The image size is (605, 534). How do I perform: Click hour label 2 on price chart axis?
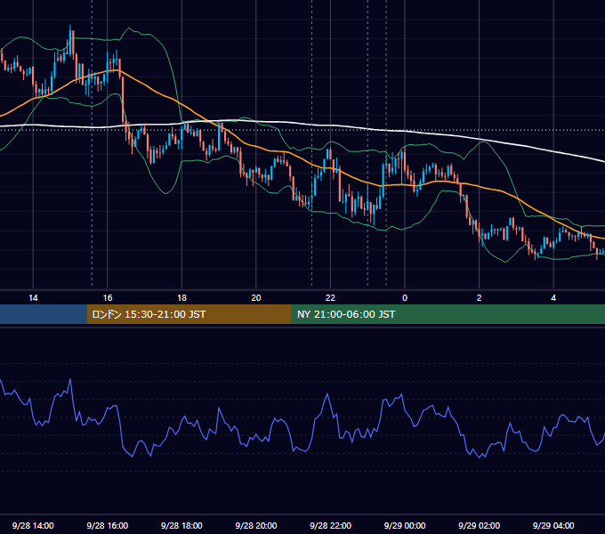[x=480, y=298]
